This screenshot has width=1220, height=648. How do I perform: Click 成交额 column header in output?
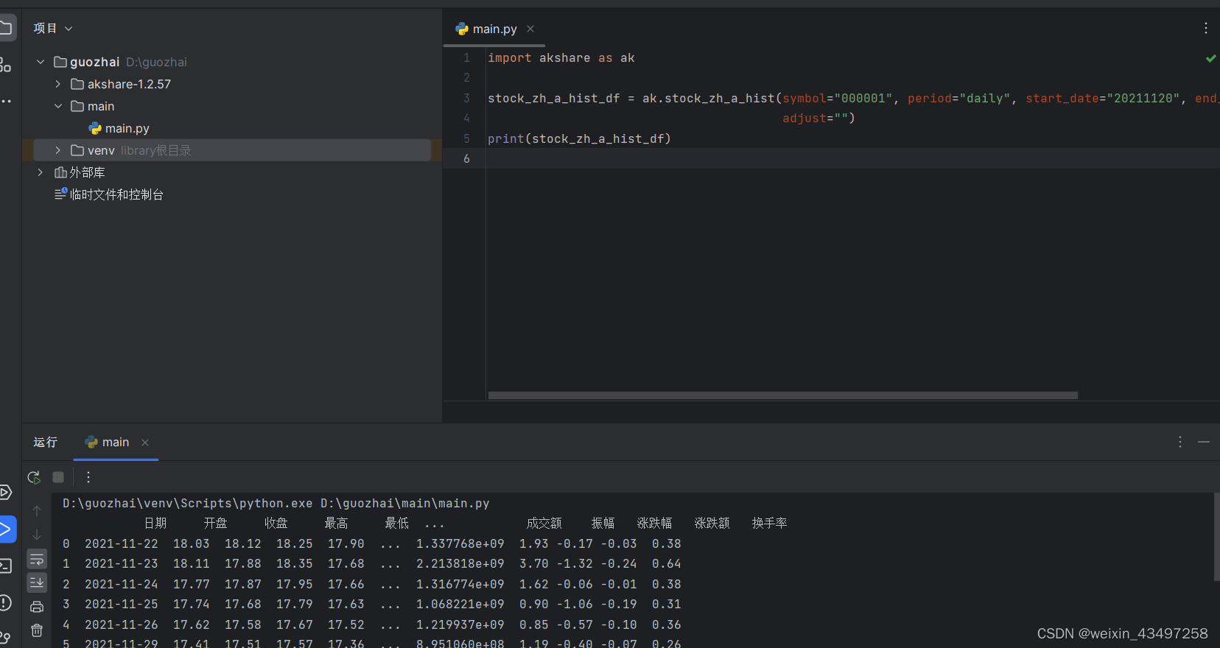click(x=544, y=523)
